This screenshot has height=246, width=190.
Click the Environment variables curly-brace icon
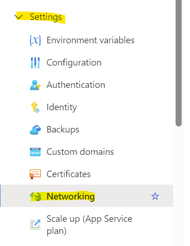point(35,40)
